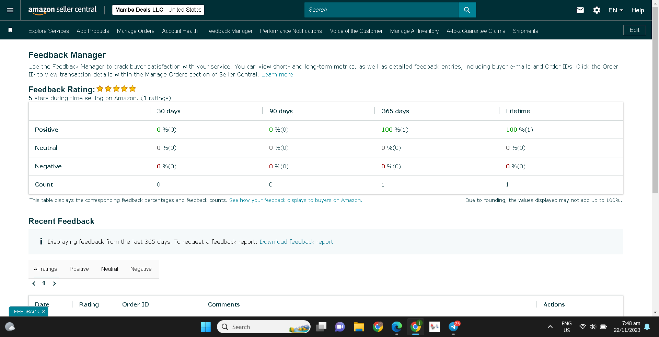Open the volume speaker tray icon

(592, 327)
